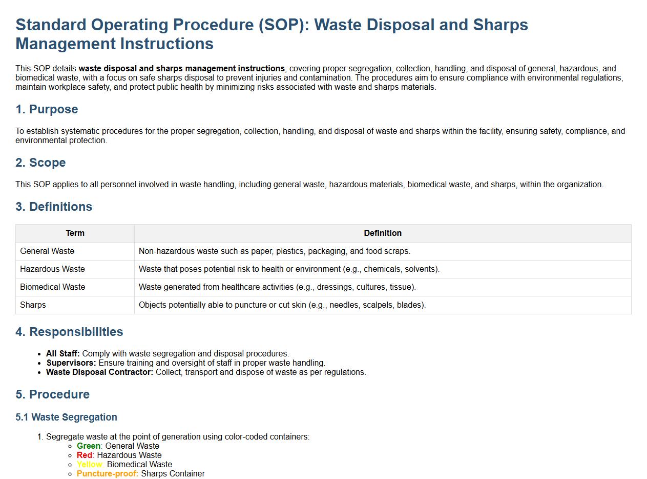Click the 'Hazardous Waste' table cell

pos(52,269)
